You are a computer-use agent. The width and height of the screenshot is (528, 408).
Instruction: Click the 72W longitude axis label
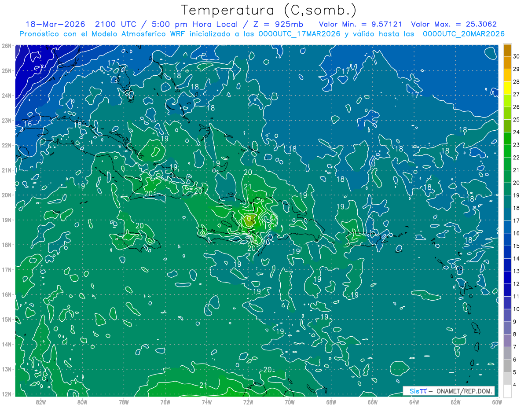(248, 401)
